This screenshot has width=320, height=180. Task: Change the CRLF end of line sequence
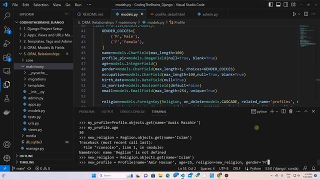pos(236,168)
